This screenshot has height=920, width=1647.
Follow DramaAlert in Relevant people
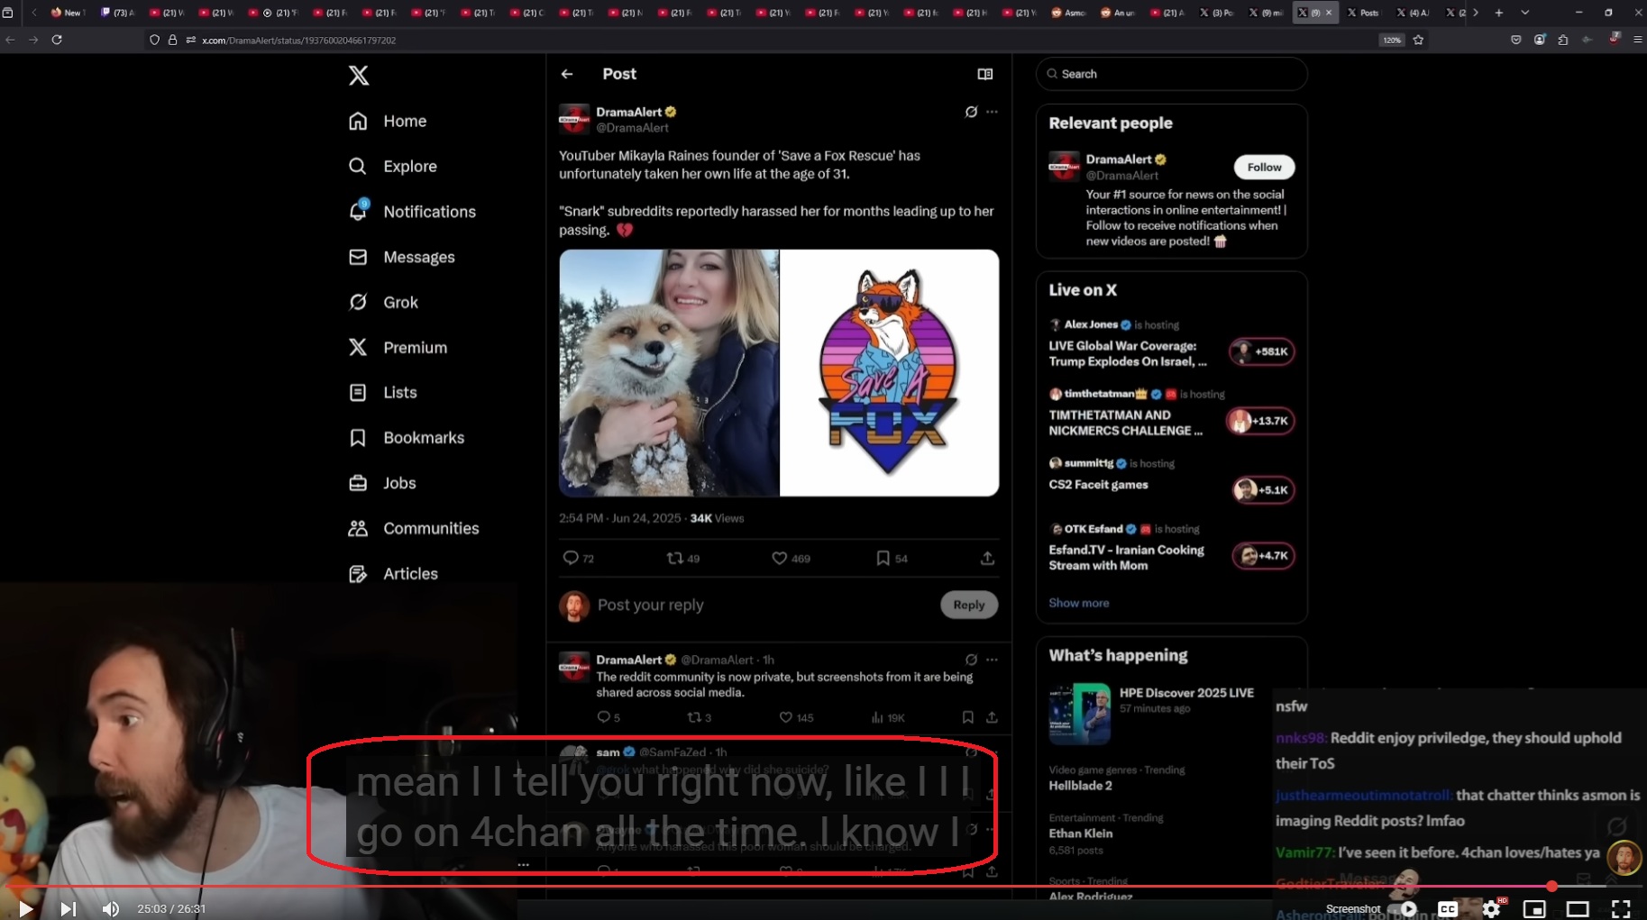point(1264,167)
